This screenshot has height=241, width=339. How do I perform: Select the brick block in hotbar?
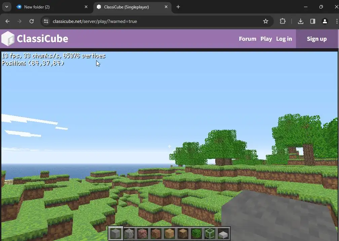point(143,234)
